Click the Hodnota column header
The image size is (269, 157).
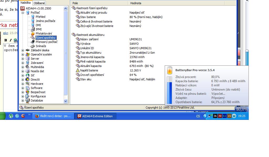(176, 3)
